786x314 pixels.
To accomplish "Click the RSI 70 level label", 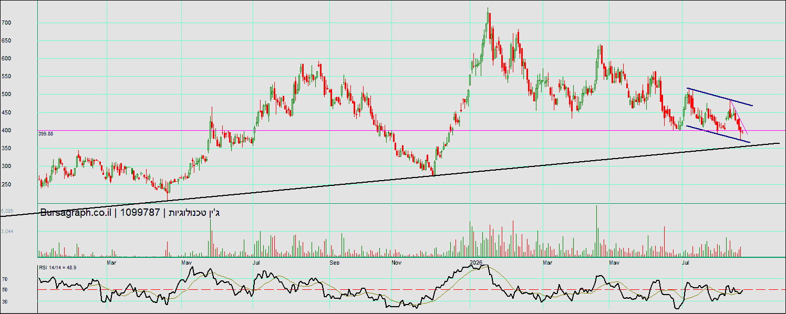I will (x=5, y=279).
